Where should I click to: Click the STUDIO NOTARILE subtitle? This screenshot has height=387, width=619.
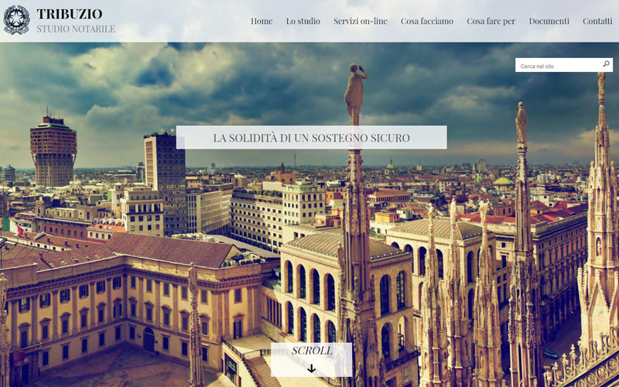pos(76,29)
